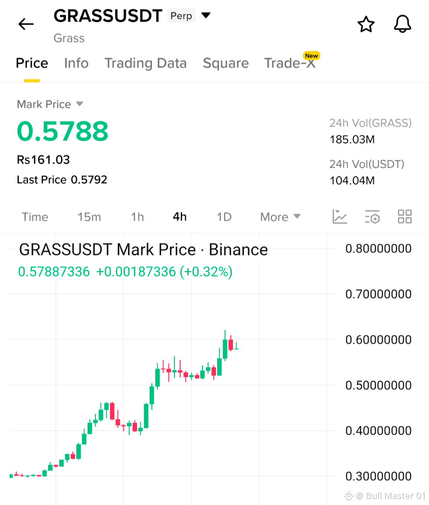Open the Trade-X tab
The width and height of the screenshot is (429, 505).
(290, 63)
